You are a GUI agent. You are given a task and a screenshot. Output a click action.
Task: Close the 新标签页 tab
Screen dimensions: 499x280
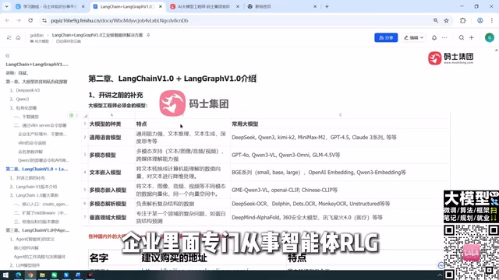pos(315,6)
